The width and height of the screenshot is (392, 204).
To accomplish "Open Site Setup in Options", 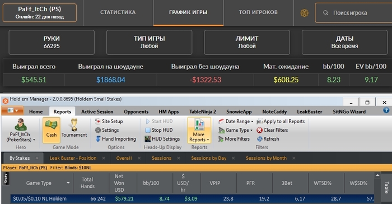I will click(109, 121).
